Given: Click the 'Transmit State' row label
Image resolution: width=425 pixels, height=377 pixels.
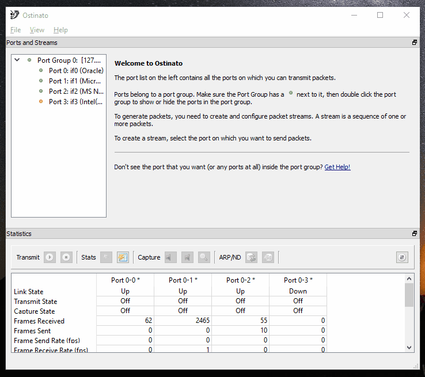Looking at the screenshot, I should (36, 302).
